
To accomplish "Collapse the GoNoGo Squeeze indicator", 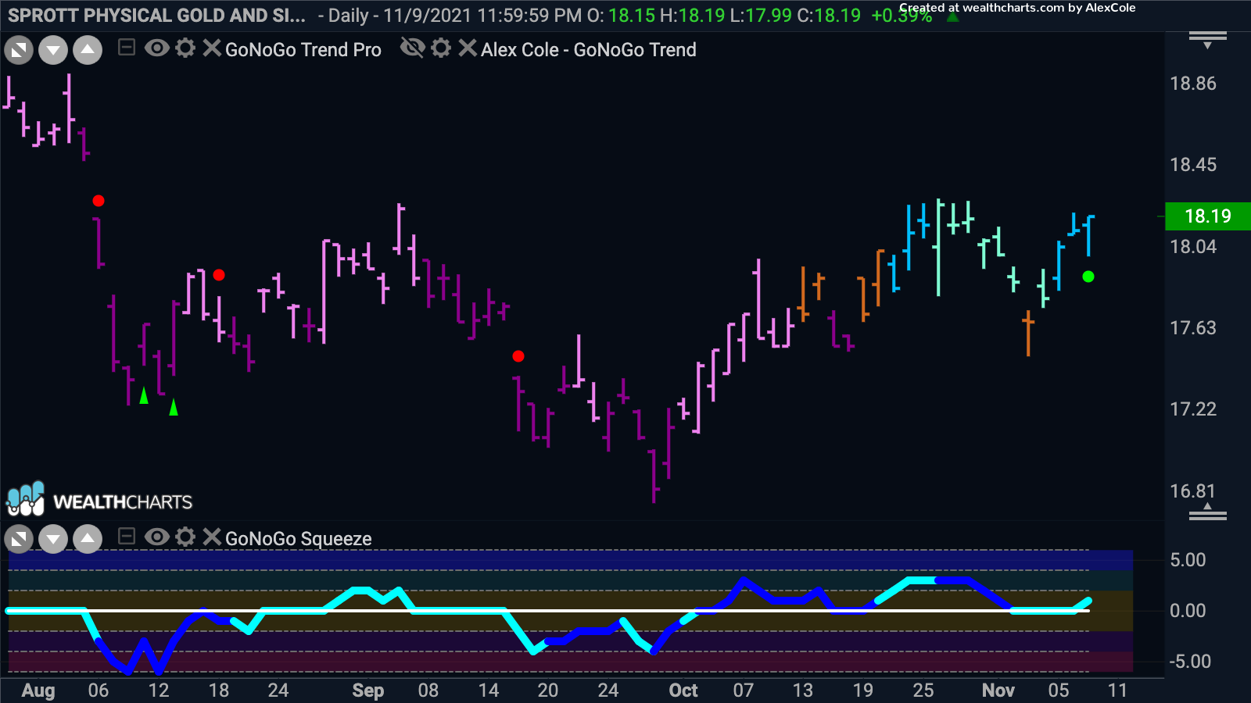I will pos(127,537).
